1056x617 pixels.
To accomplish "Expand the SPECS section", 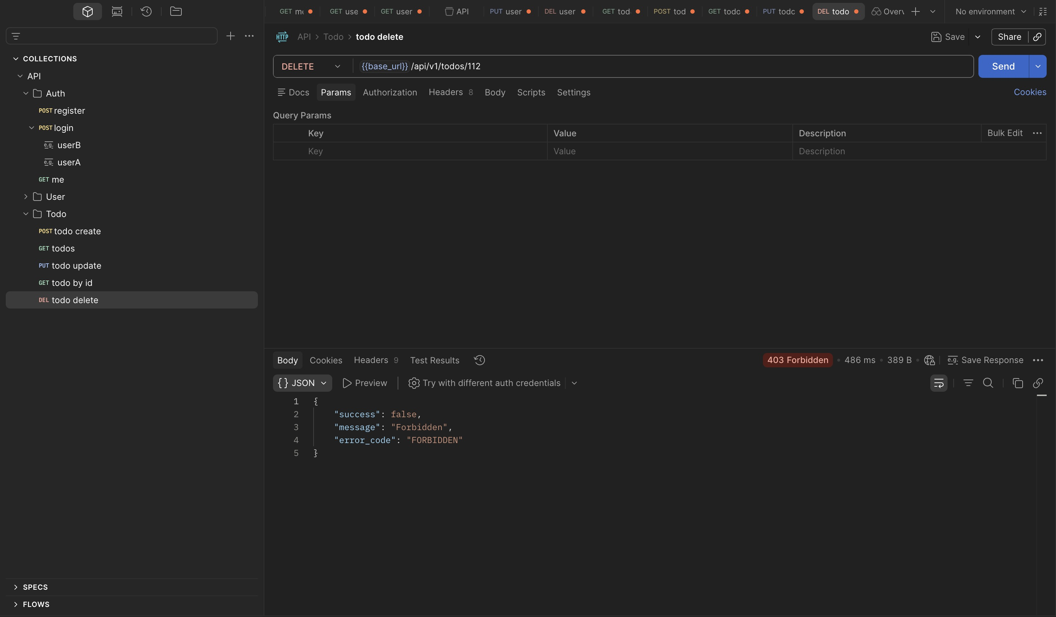I will (x=15, y=587).
